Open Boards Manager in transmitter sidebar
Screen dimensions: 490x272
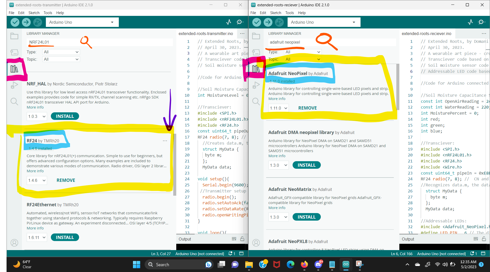[x=14, y=52]
